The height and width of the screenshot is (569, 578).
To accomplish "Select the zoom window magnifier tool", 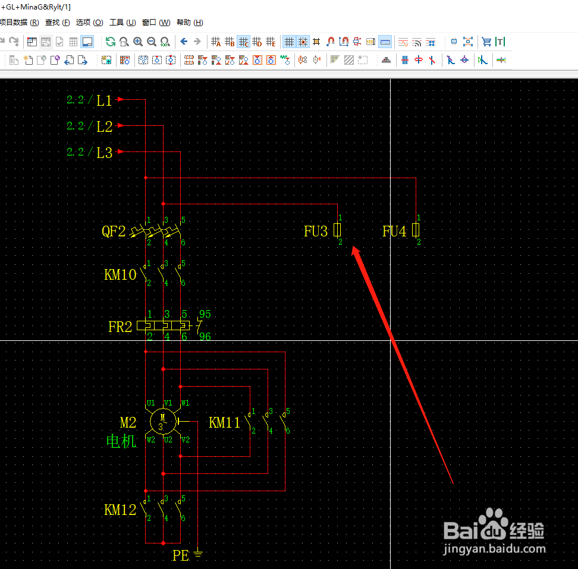I will click(x=124, y=42).
